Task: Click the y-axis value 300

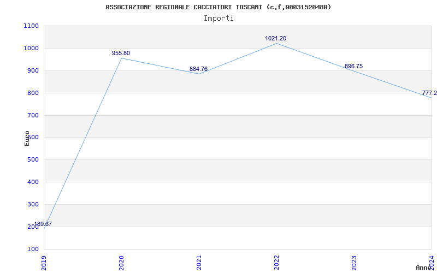Action: pos(33,204)
